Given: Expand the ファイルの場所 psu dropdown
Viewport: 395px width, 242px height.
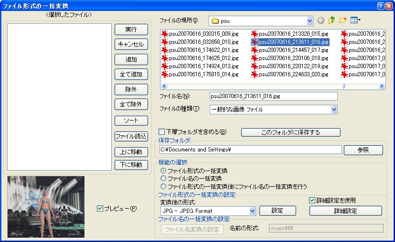Looking at the screenshot, I should pyautogui.click(x=310, y=21).
